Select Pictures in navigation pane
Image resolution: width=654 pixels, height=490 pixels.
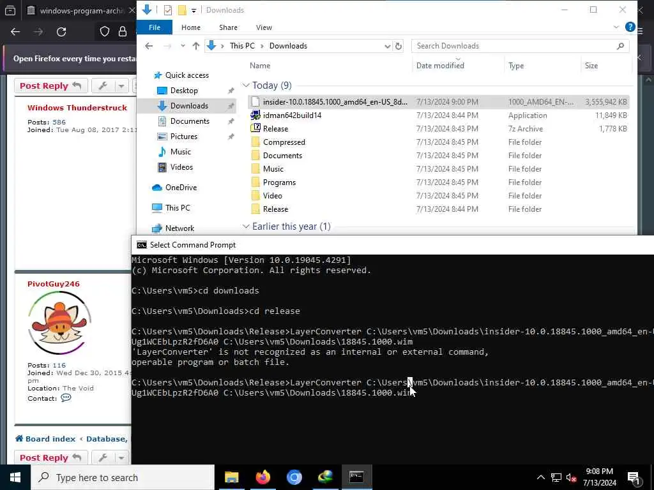(x=183, y=137)
